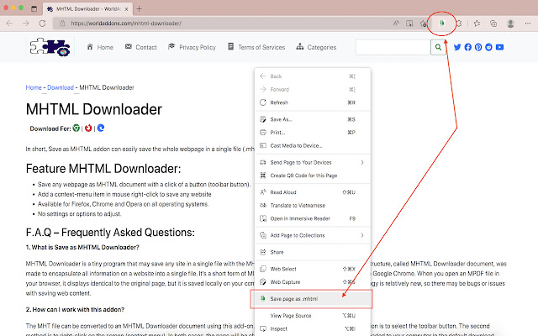Viewport: 538px width, 336px height.
Task: Select Web Capture in context menu
Action: coord(313,282)
